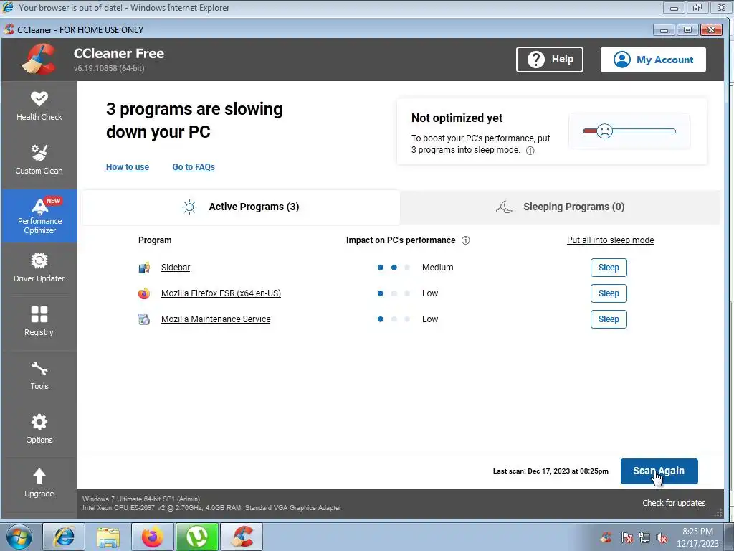
Task: Open the Sidebar program link
Action: 176,268
